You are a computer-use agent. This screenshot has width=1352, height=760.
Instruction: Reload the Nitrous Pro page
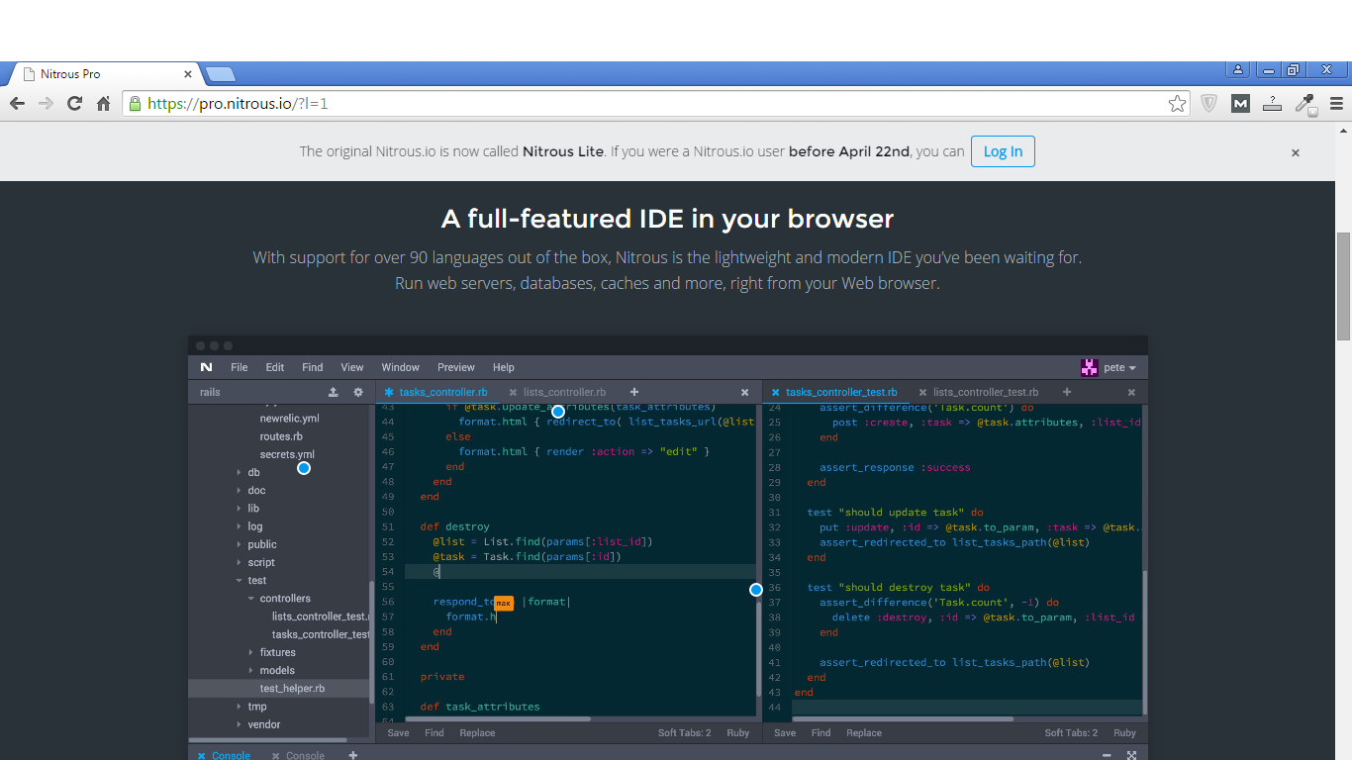point(74,103)
